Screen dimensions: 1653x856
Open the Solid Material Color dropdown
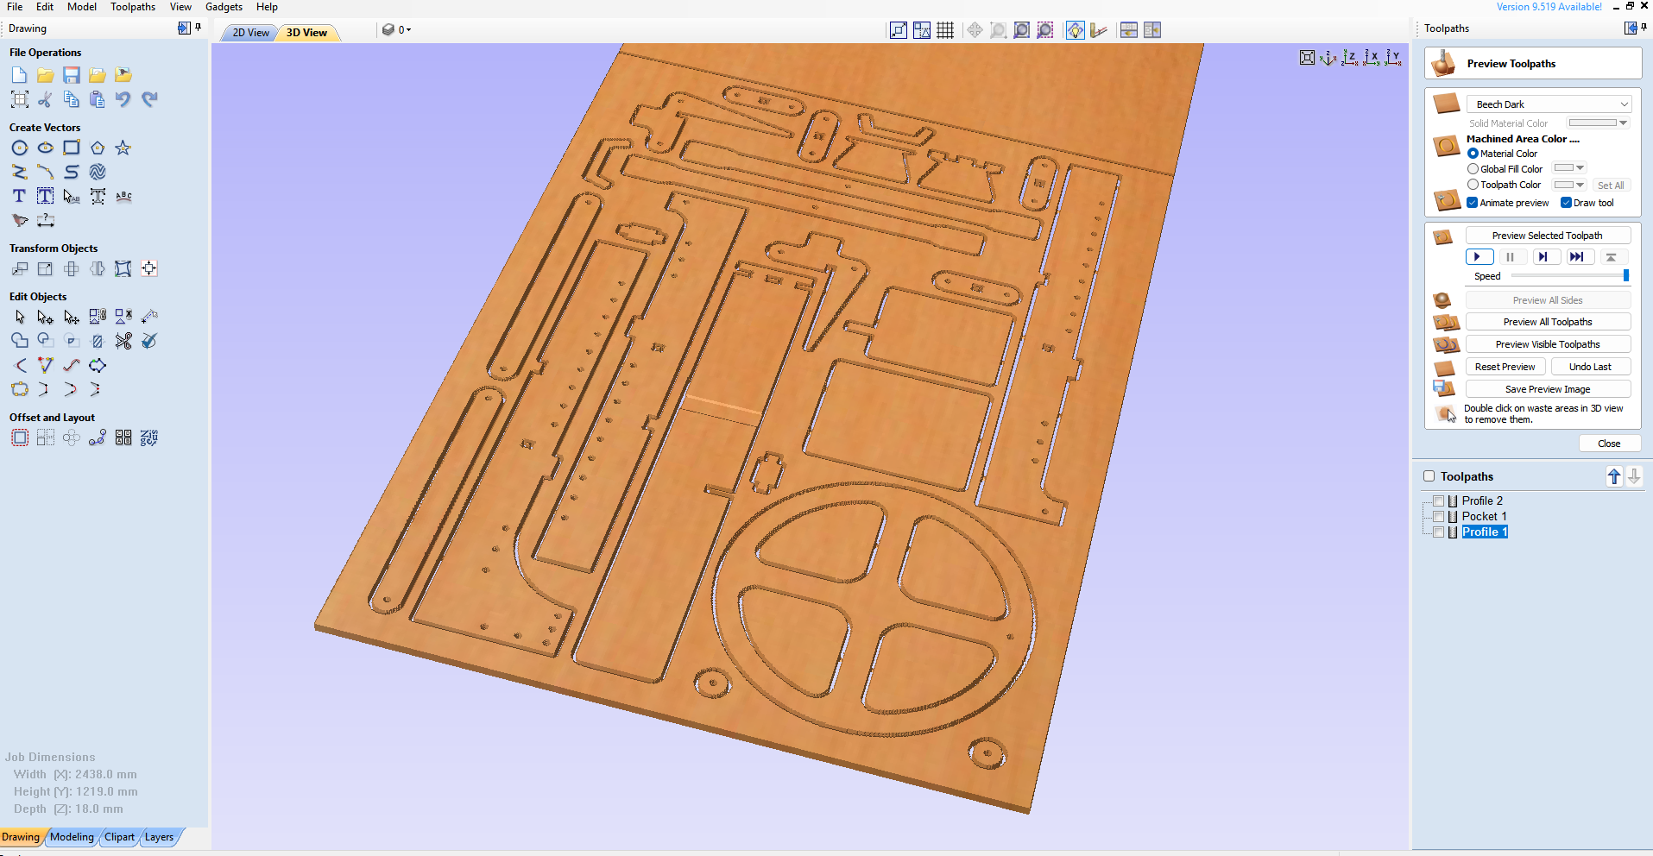1623,123
